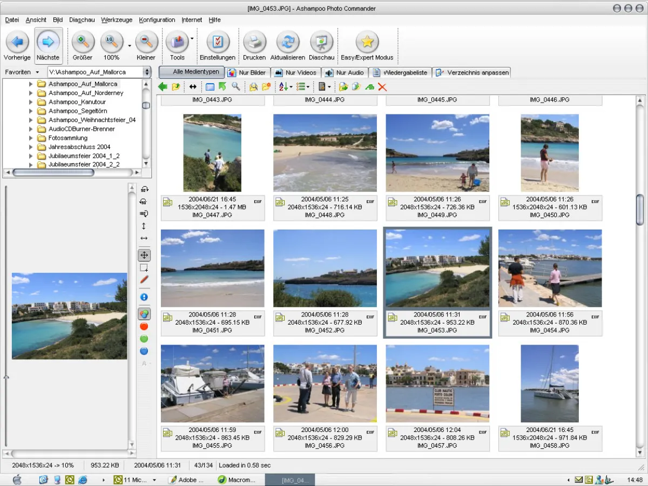
Task: Click the Wiedergabeliste tab
Action: tap(400, 72)
